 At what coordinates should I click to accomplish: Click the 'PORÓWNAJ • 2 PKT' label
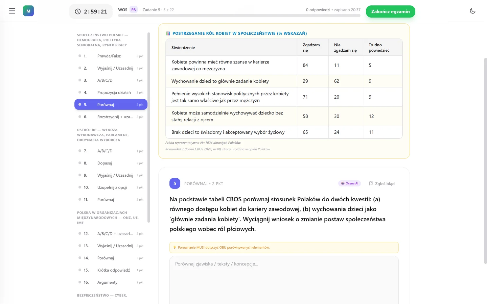[x=204, y=184]
